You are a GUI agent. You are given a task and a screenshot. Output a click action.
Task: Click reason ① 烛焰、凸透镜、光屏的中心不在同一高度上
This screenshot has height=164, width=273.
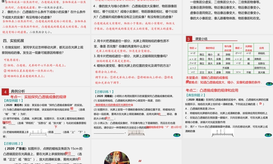pos(35,65)
